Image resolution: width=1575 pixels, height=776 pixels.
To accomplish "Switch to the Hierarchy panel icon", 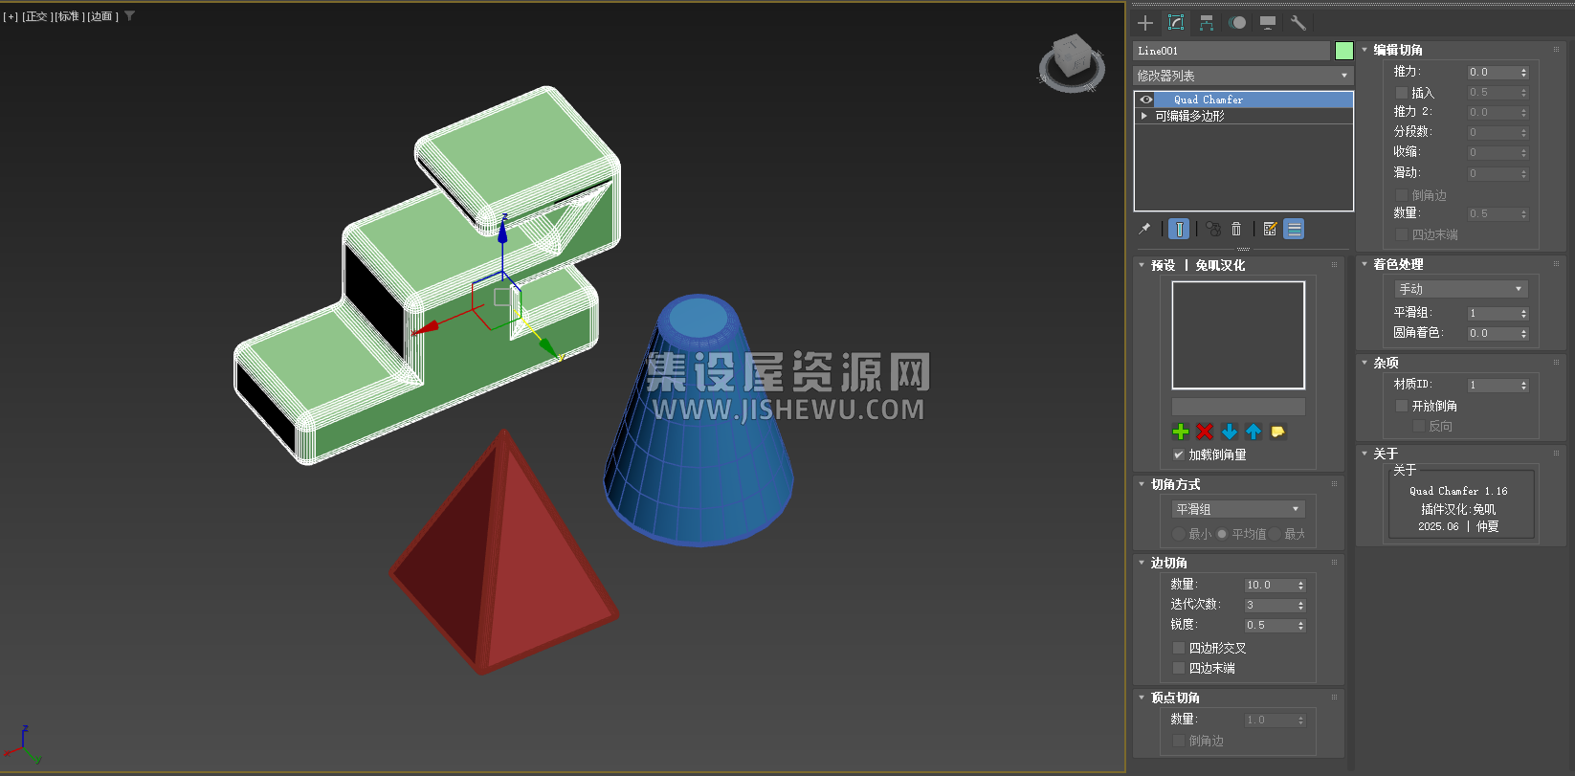I will 1207,23.
